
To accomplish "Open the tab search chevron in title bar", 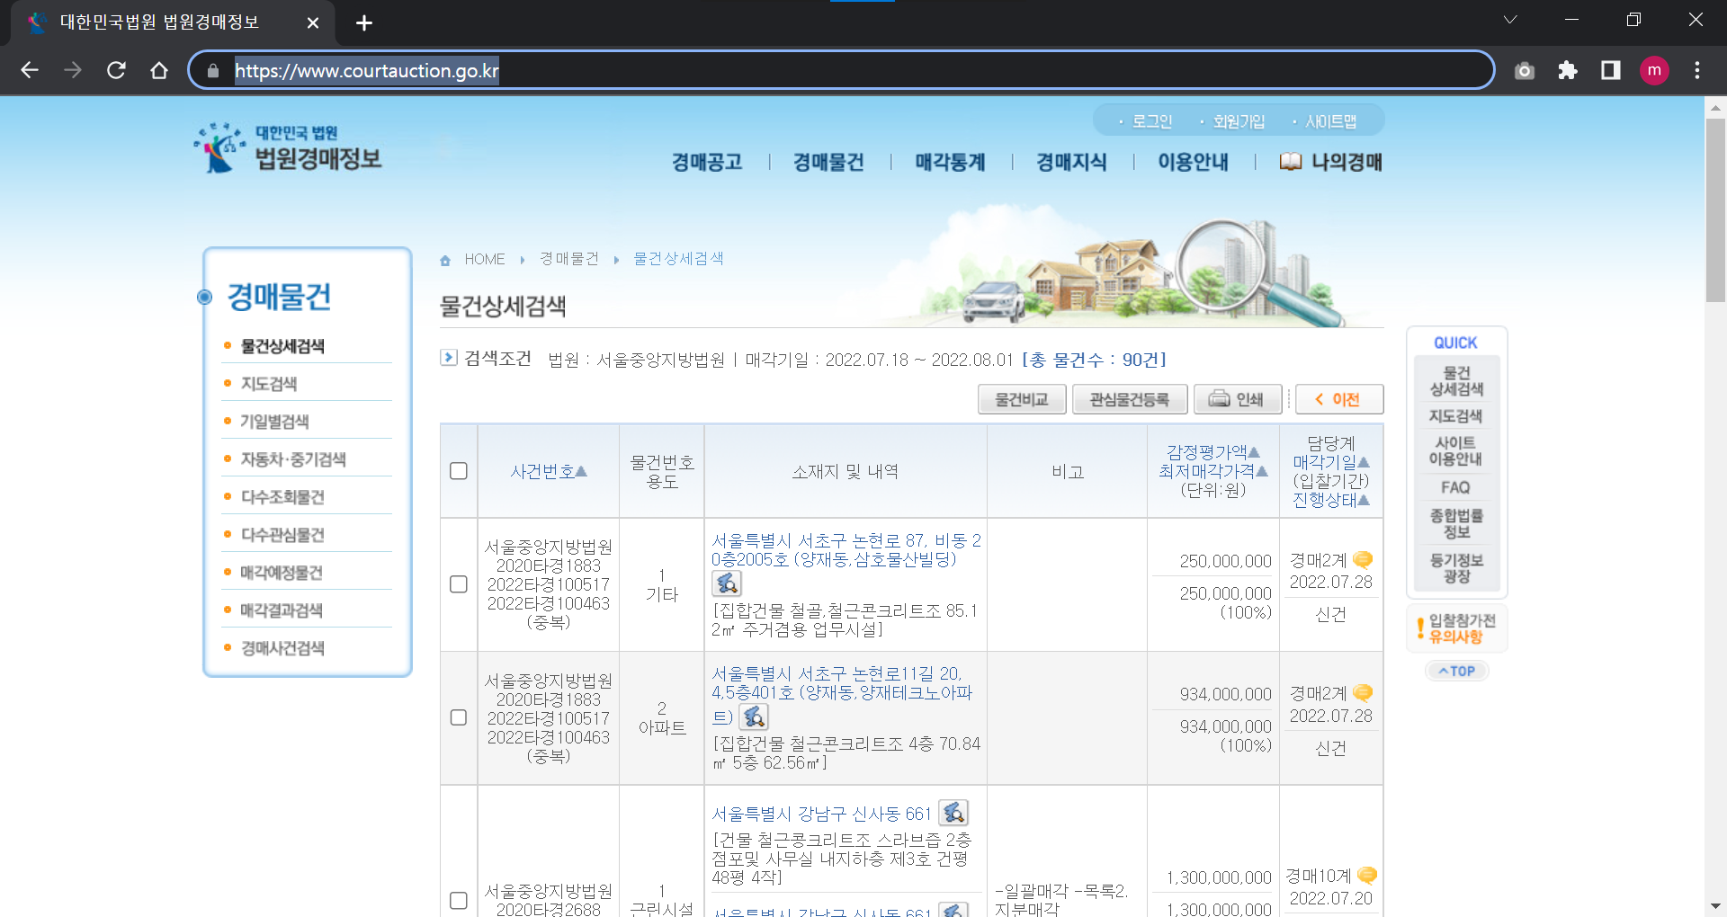I will [1510, 20].
